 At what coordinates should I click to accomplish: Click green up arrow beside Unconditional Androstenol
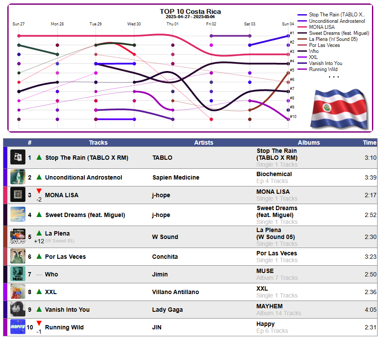(39, 177)
